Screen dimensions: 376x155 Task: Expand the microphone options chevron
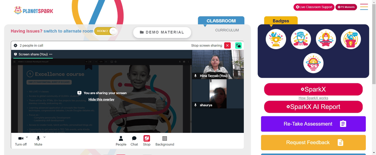(x=44, y=137)
